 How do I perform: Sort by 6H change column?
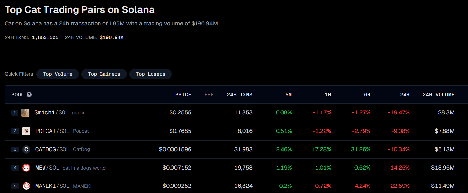(x=367, y=95)
